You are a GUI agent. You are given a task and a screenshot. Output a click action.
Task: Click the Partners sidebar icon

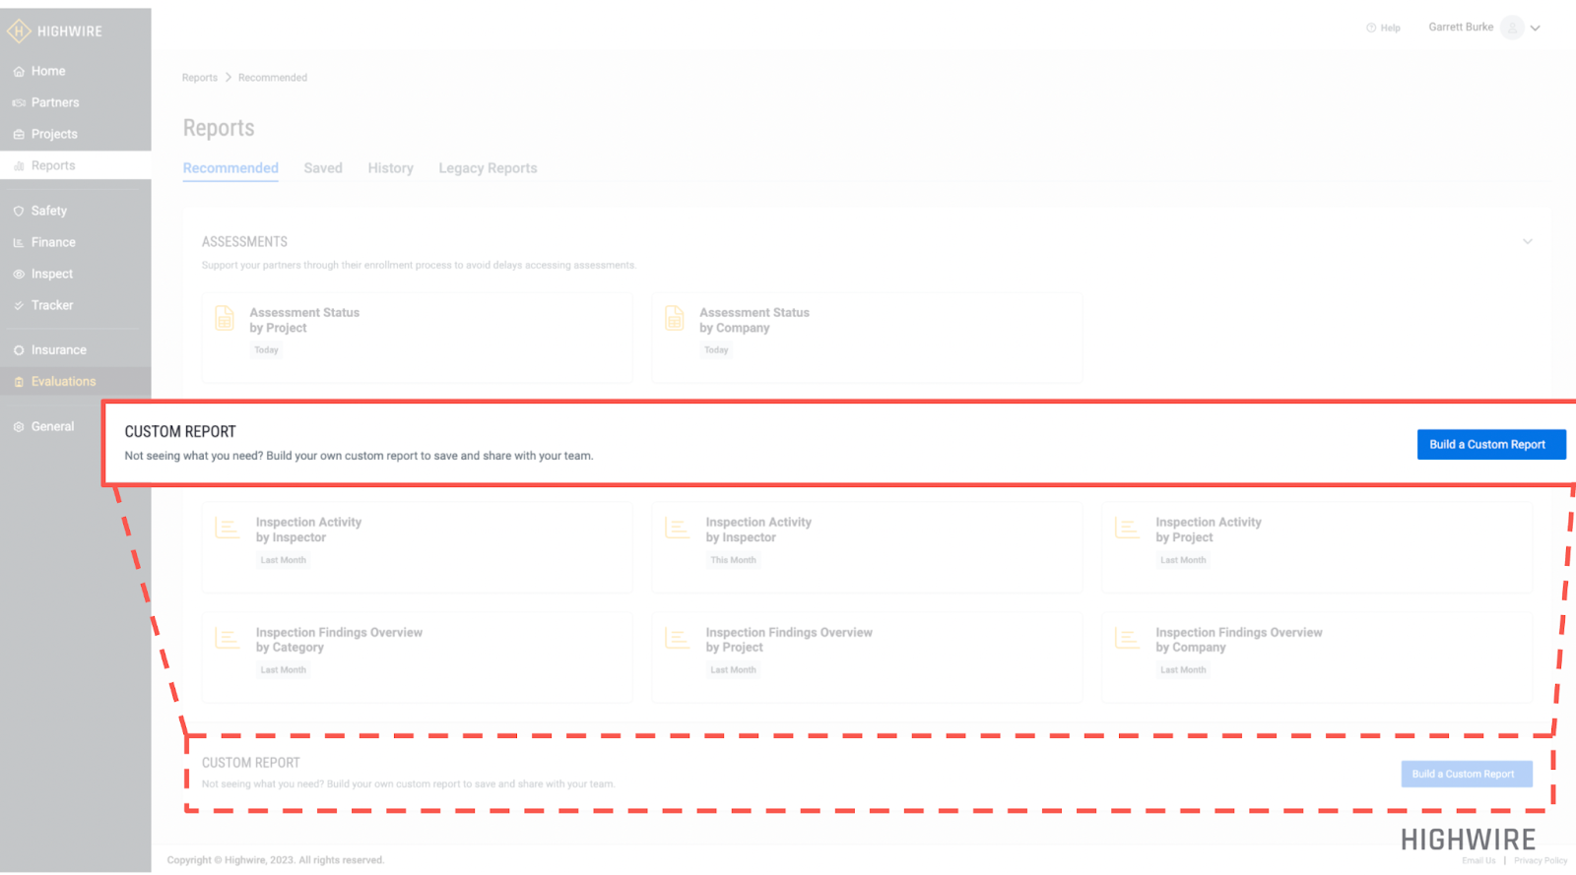tap(19, 103)
